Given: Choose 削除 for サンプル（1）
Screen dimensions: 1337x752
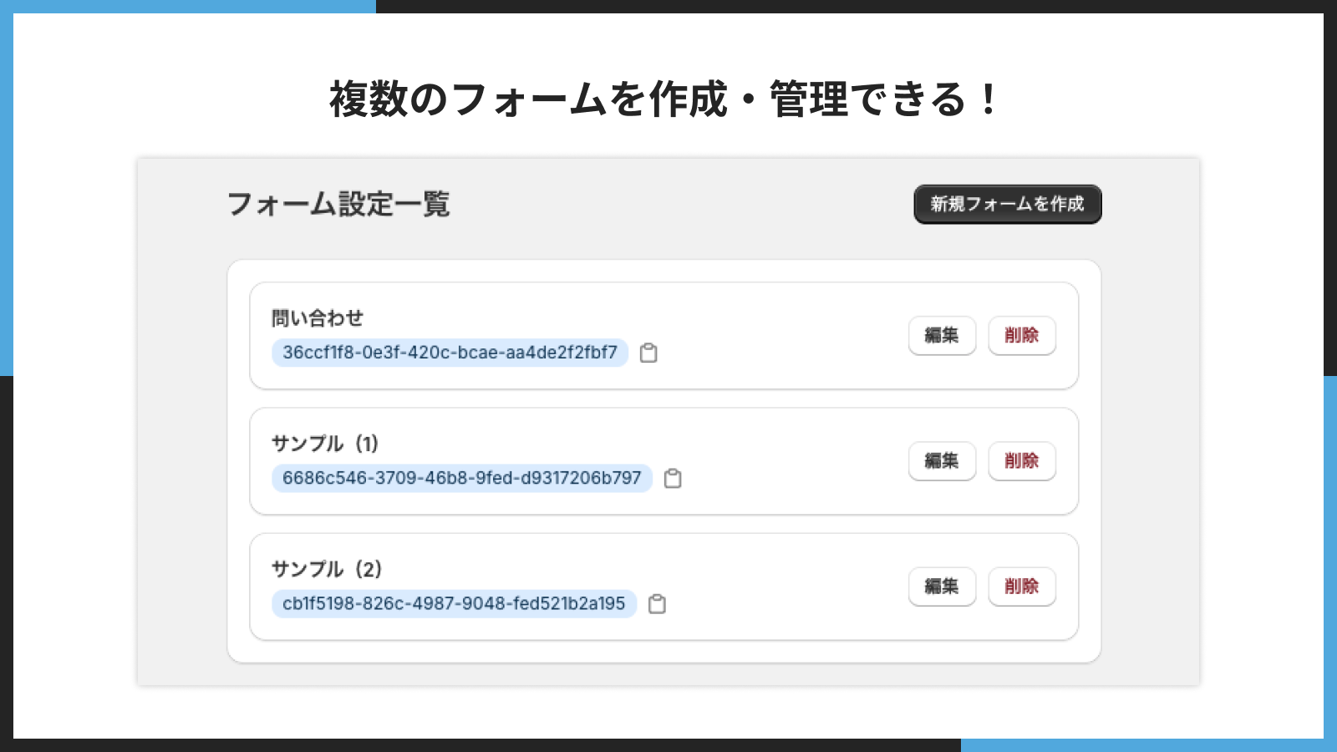Looking at the screenshot, I should pos(1022,460).
